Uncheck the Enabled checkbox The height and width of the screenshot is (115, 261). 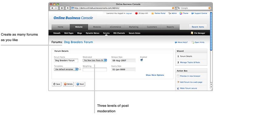[141, 60]
